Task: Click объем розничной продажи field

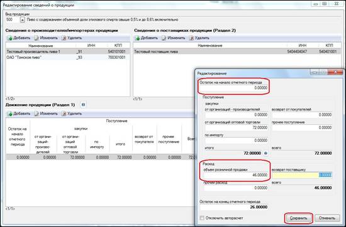Action: pyautogui.click(x=236, y=175)
